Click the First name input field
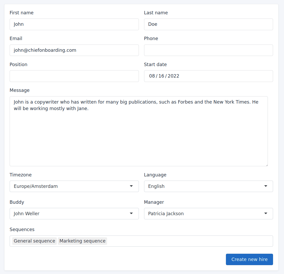This screenshot has width=284, height=274. (74, 24)
